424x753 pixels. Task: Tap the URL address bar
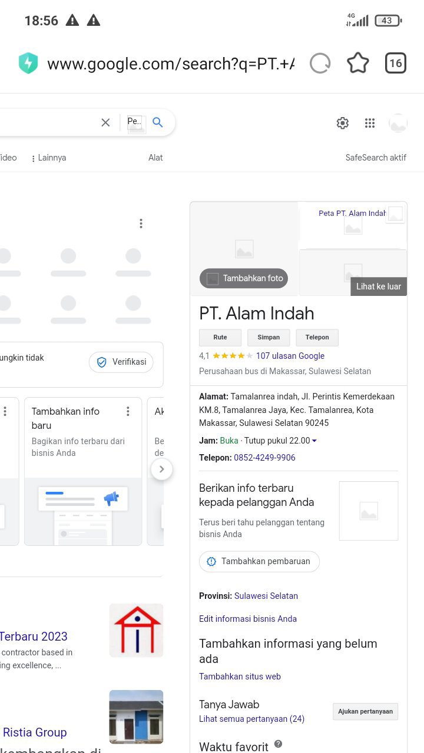click(x=171, y=64)
